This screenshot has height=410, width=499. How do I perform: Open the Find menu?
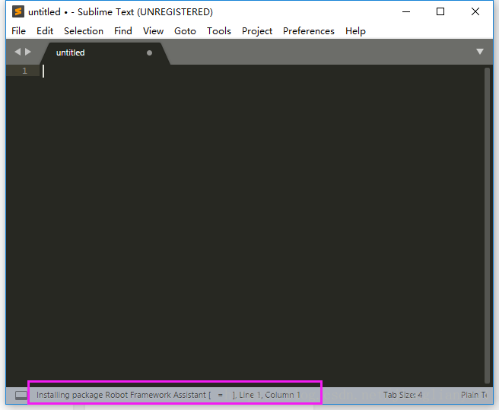tap(123, 31)
